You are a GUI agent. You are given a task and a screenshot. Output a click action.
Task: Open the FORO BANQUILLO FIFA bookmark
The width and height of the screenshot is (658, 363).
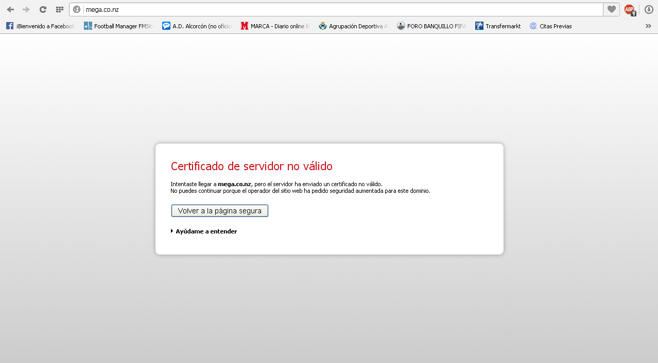pyautogui.click(x=431, y=26)
